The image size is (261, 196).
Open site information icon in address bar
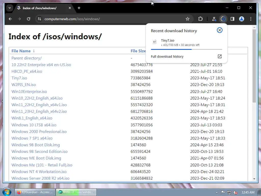click(40, 19)
